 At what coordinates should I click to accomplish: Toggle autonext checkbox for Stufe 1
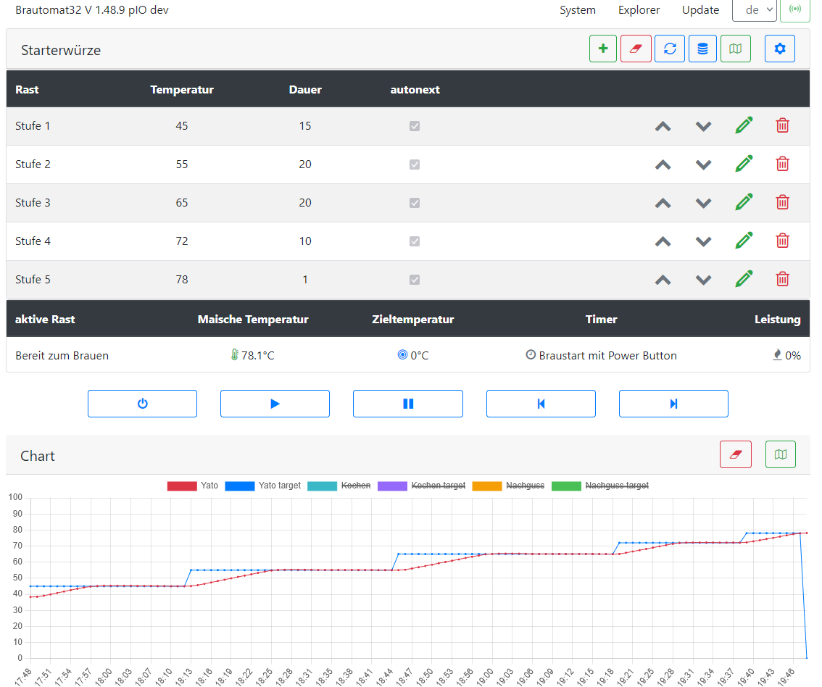pos(415,126)
